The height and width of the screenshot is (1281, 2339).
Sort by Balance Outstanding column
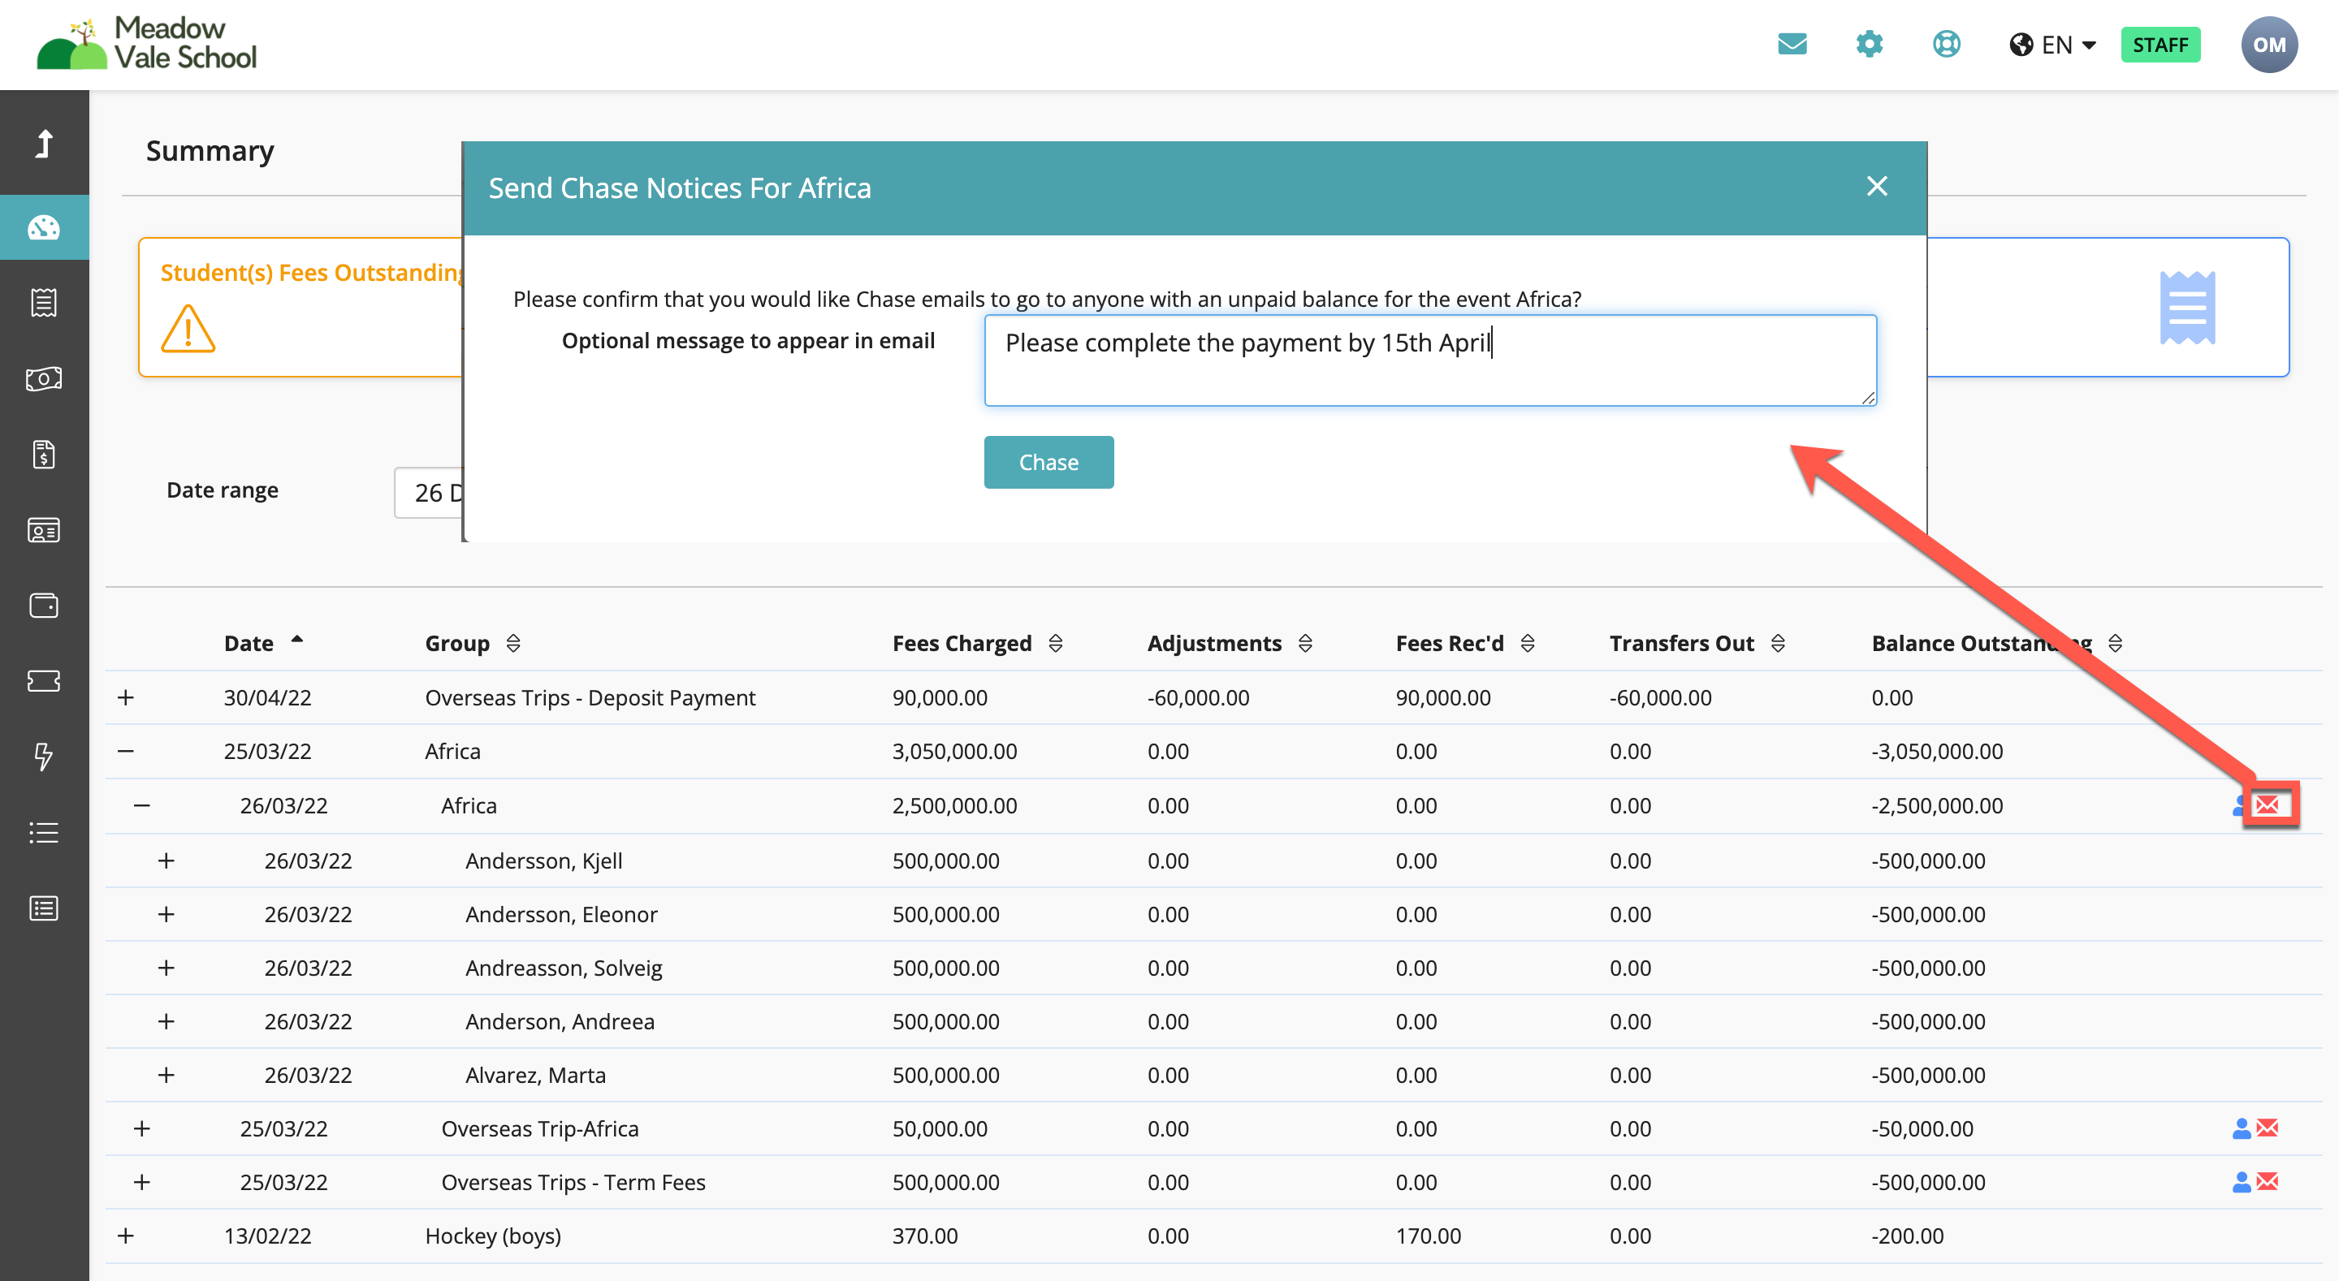[x=1995, y=644]
